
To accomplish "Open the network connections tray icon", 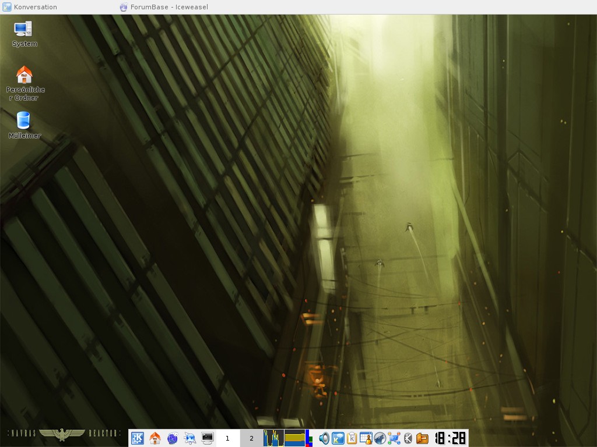I will click(394, 438).
